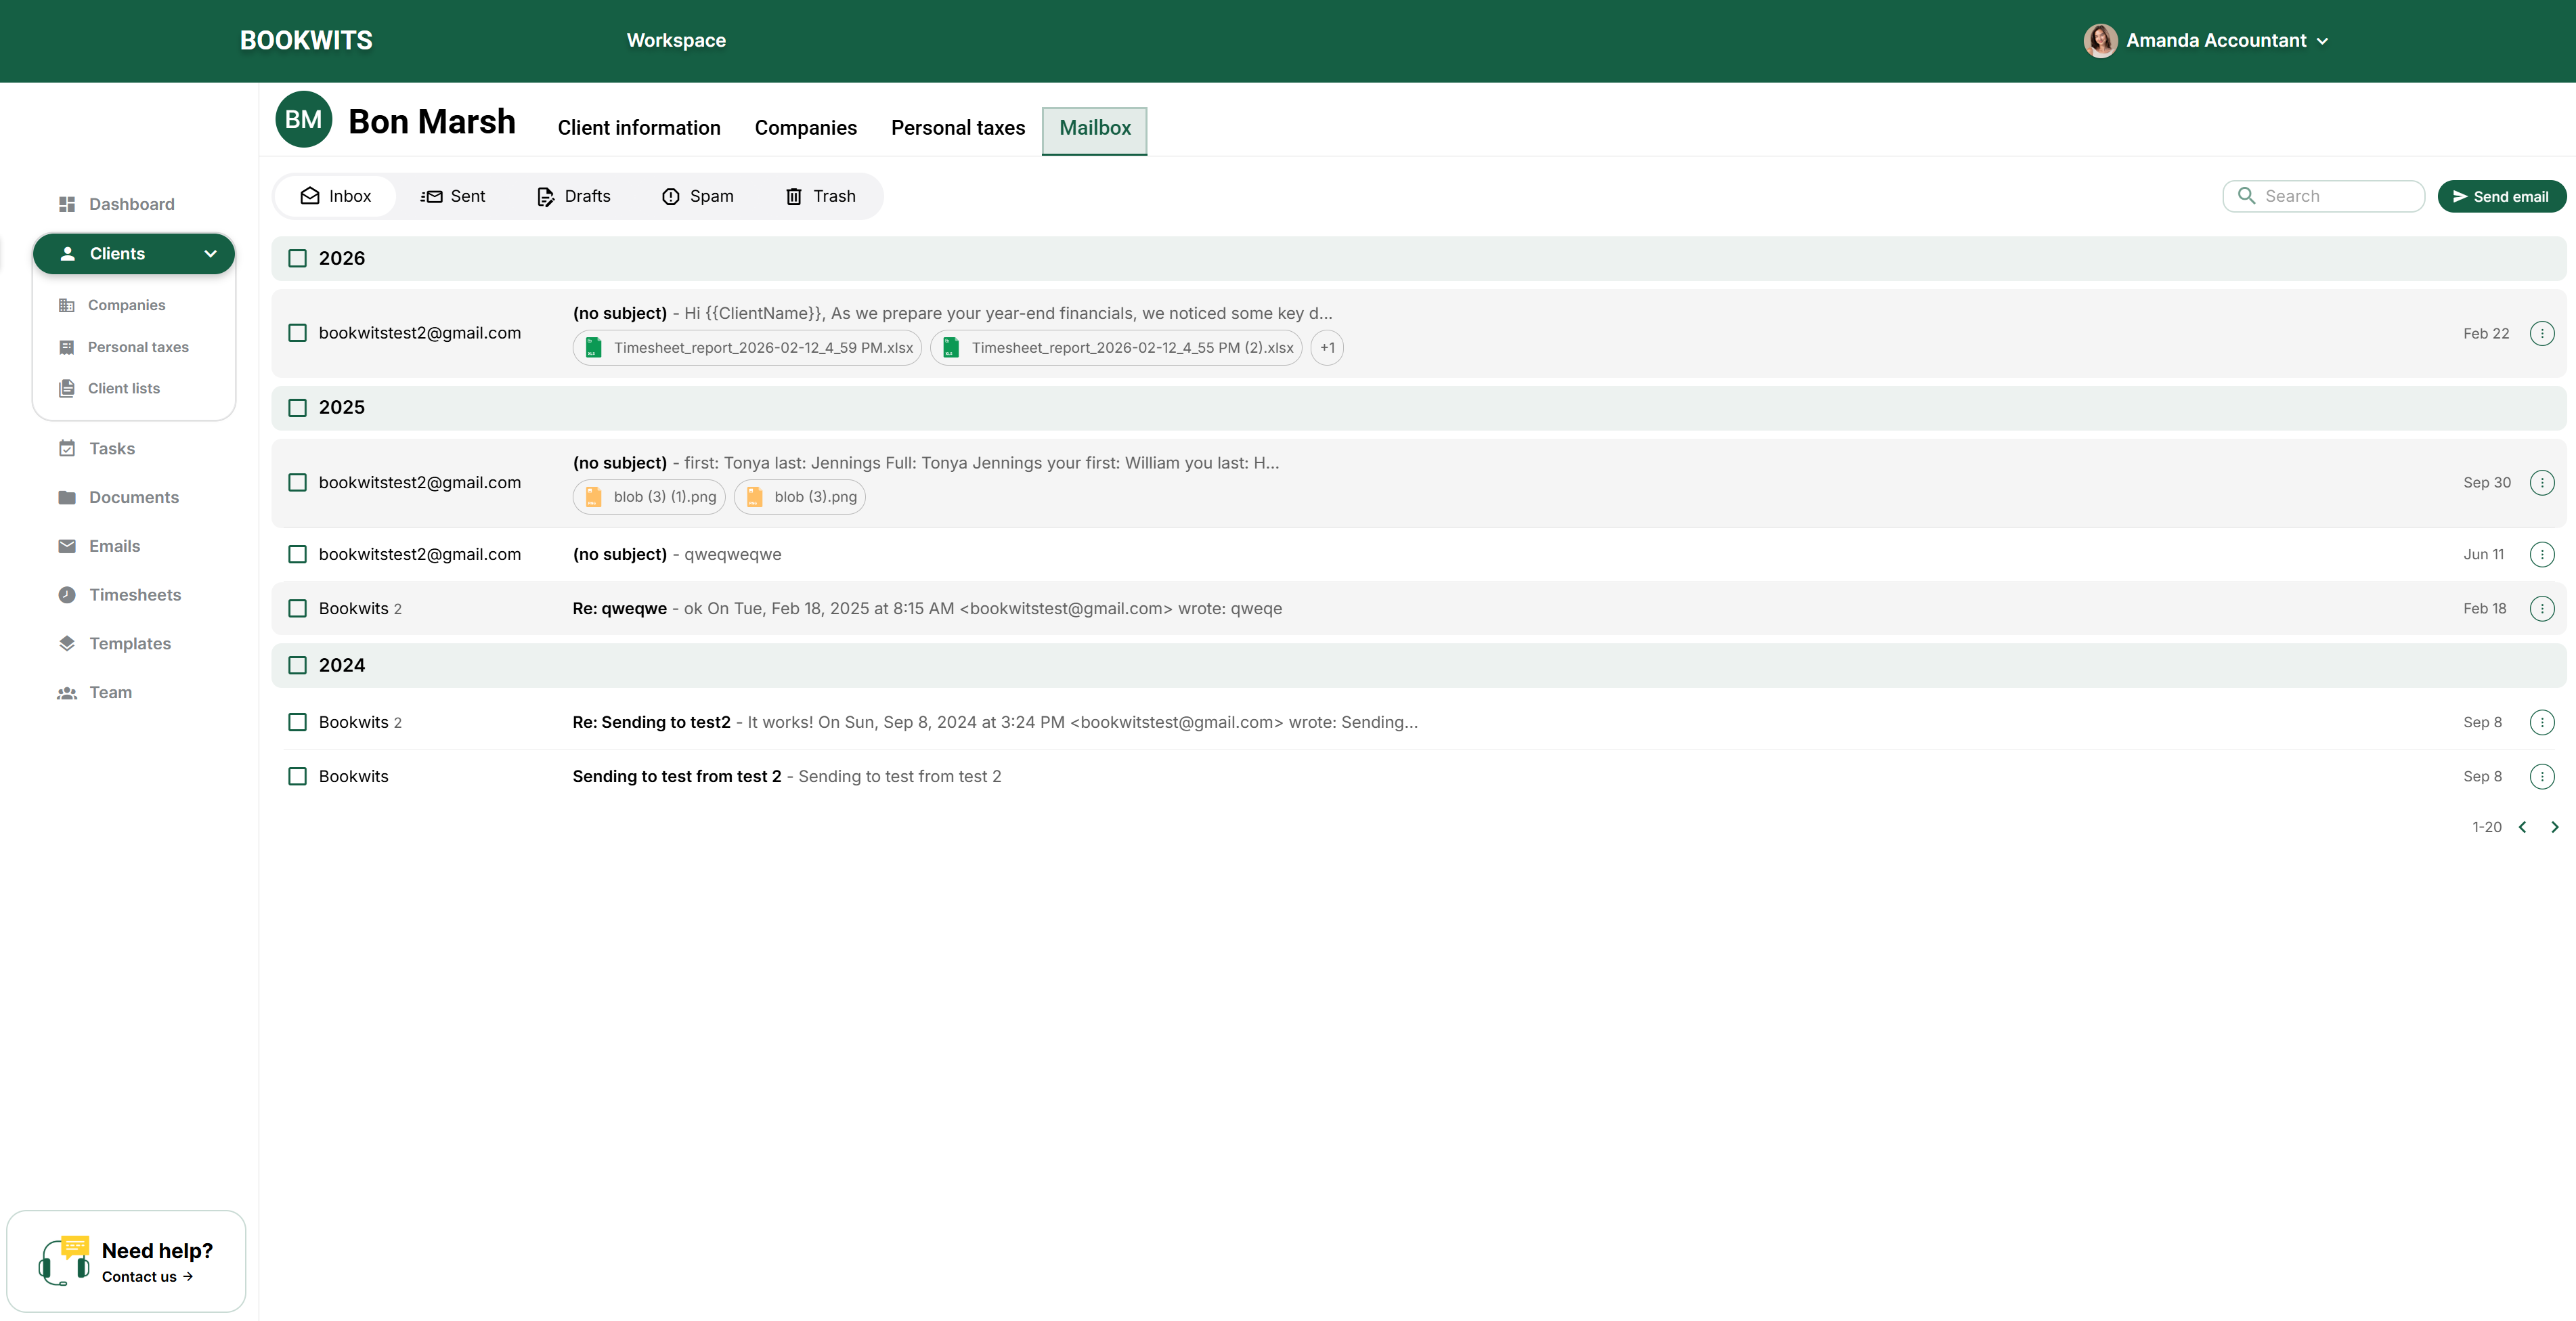Click the Templates layers icon

pyautogui.click(x=67, y=644)
